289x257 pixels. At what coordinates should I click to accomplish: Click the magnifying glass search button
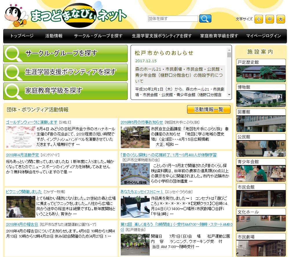[x=205, y=19]
